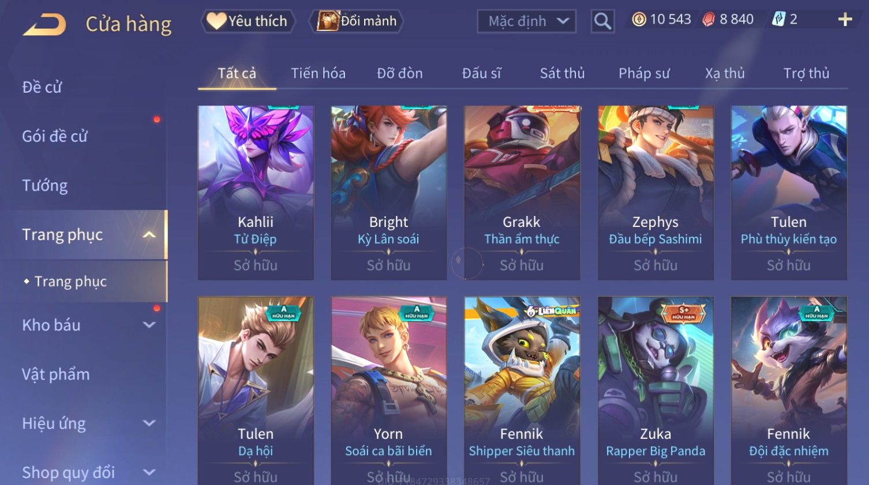
Task: Tap the blue voucher ticket icon
Action: click(x=778, y=20)
